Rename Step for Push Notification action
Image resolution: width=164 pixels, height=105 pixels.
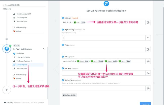click(x=20, y=75)
